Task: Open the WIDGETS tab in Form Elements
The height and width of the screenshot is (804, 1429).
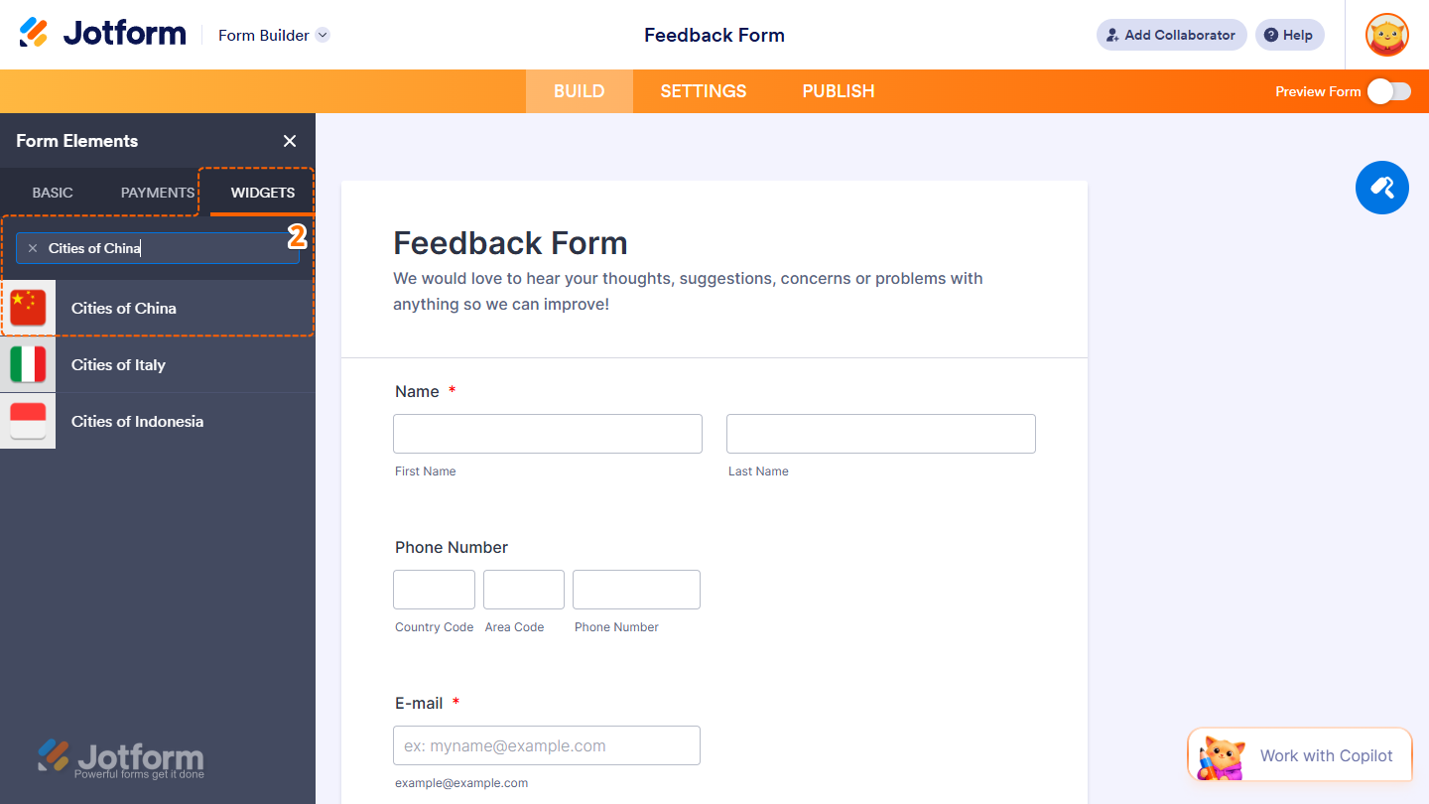Action: point(261,193)
